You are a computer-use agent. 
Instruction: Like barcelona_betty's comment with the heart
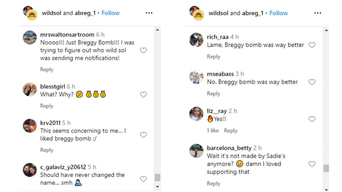coord(312,164)
